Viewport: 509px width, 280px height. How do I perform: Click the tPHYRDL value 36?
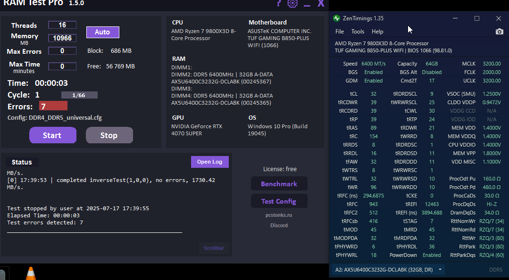[x=432, y=247]
